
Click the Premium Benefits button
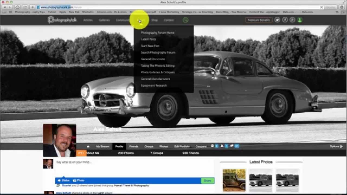259,20
